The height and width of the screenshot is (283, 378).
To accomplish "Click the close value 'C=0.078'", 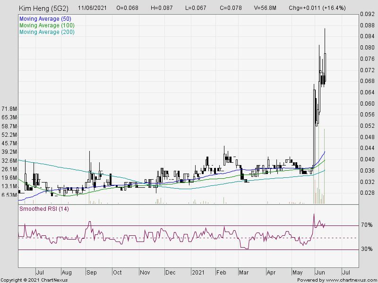I will coord(231,8).
